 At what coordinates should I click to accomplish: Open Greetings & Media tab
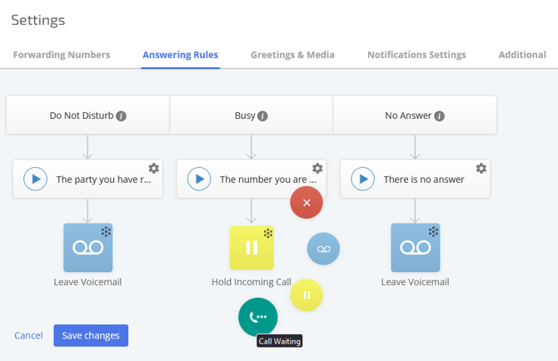click(x=292, y=55)
